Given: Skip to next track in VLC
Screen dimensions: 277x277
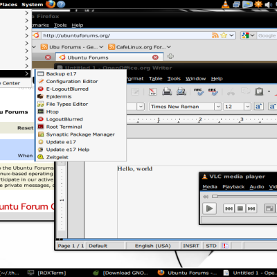Looking at the screenshot, I should pos(251,208).
